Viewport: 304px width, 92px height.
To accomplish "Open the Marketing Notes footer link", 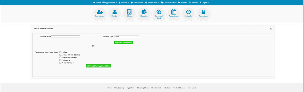I will click(x=143, y=88).
